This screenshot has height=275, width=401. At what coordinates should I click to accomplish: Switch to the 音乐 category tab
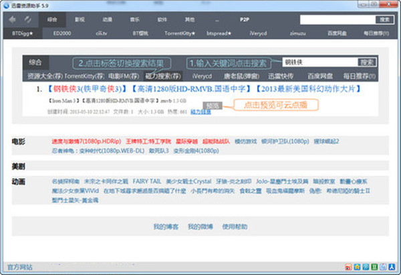135,19
